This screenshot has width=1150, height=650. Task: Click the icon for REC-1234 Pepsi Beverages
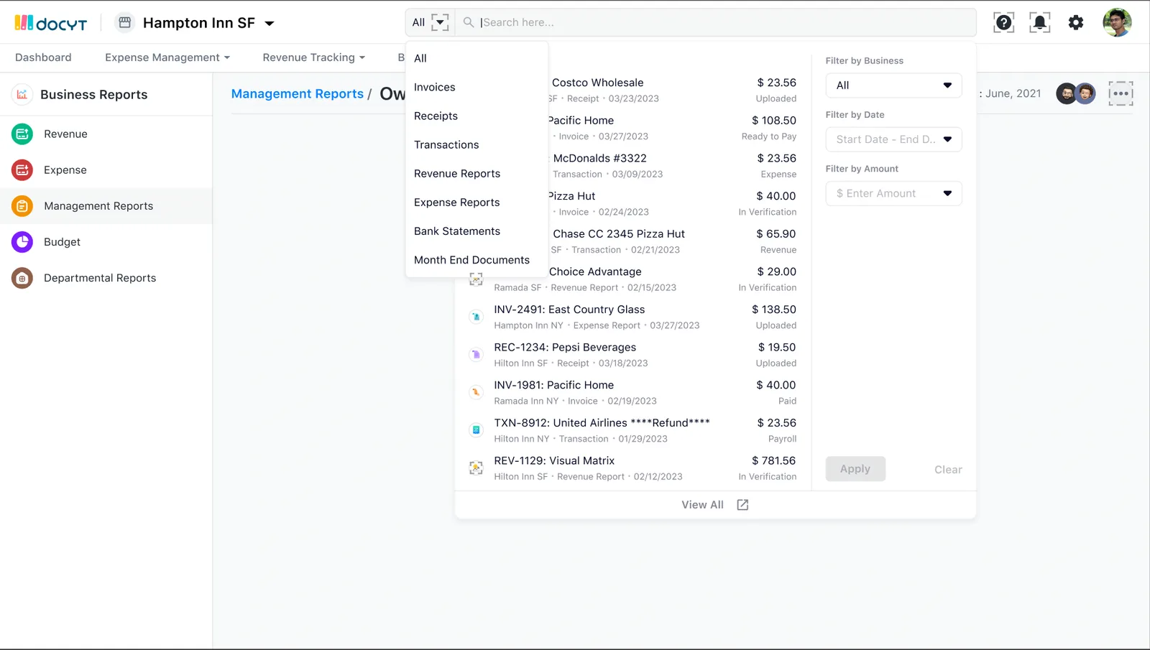coord(476,355)
